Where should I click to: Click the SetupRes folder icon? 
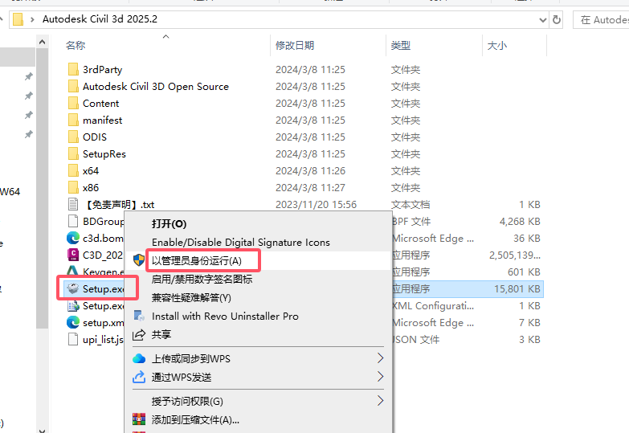click(x=73, y=153)
